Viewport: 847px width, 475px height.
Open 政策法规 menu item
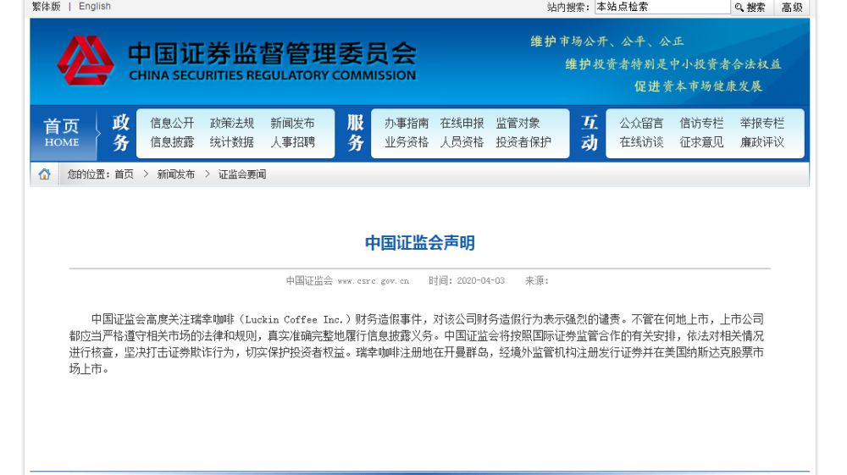point(232,123)
